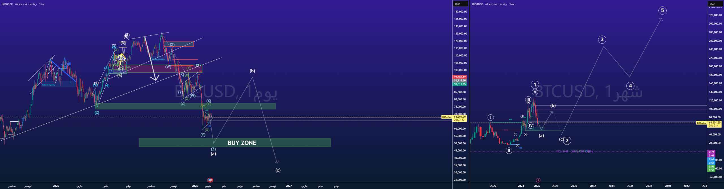
Task: Open USD currency dropdown on right chart
Action: click(715, 4)
